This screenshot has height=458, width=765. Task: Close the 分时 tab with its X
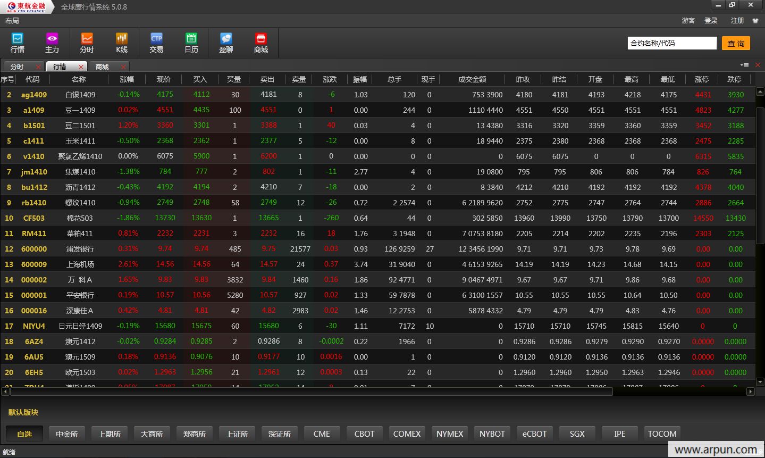click(x=38, y=67)
